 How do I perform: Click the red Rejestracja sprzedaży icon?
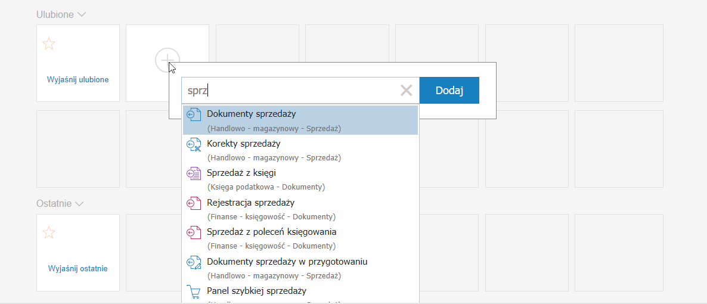tap(193, 203)
